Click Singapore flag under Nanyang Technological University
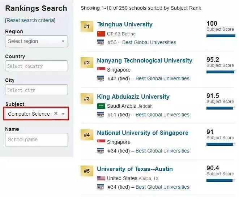 (x=101, y=69)
